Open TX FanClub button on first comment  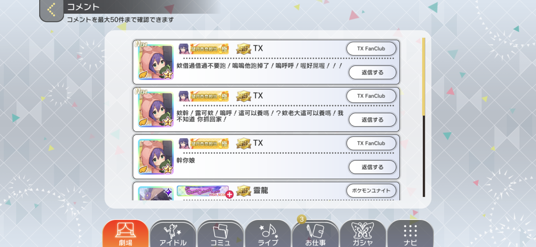coord(371,49)
